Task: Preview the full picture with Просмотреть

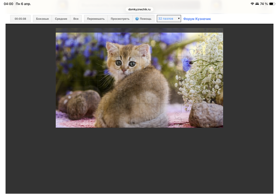Action: (120, 19)
